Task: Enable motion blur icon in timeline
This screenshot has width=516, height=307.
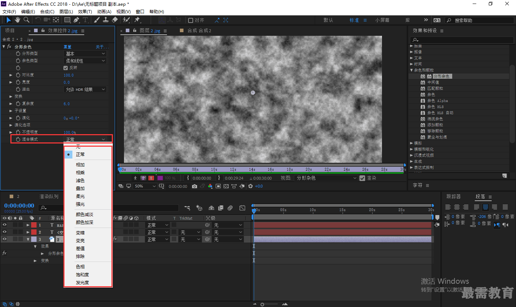Action: point(230,208)
